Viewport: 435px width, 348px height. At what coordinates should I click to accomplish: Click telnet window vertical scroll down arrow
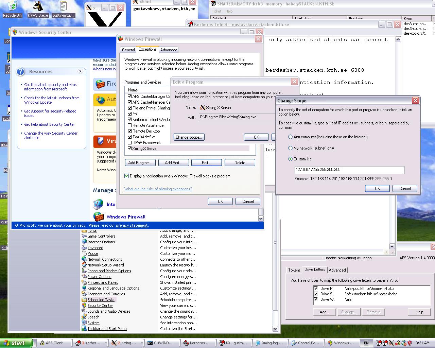click(392, 246)
